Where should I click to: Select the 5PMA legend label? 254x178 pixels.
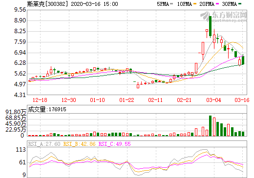click(x=163, y=4)
